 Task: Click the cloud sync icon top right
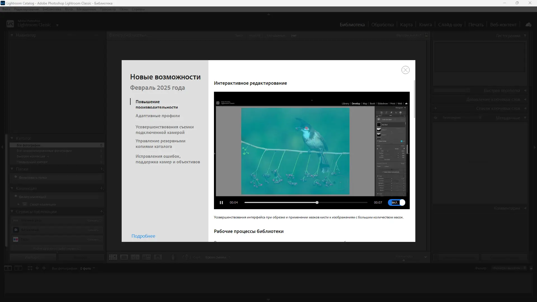[528, 24]
